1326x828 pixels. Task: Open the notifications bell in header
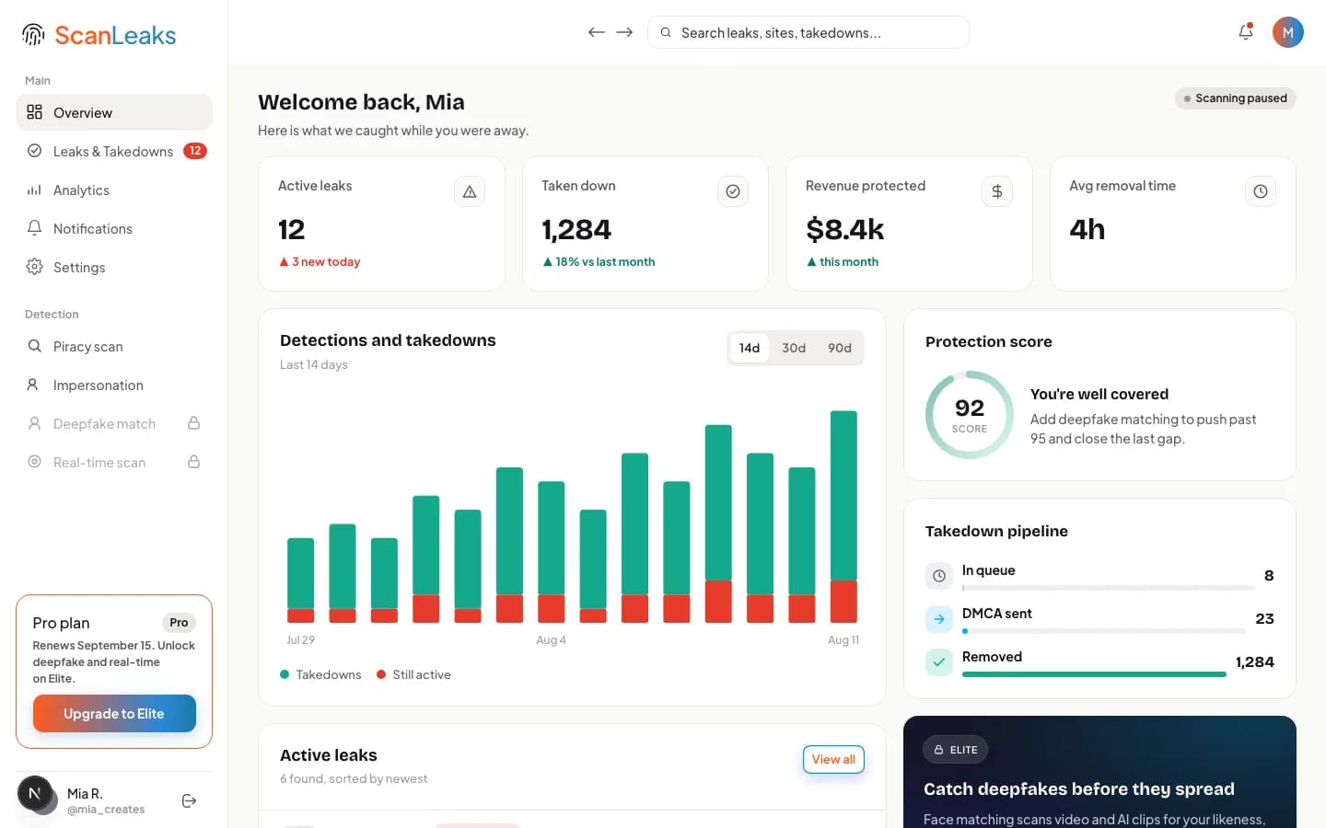pos(1246,32)
